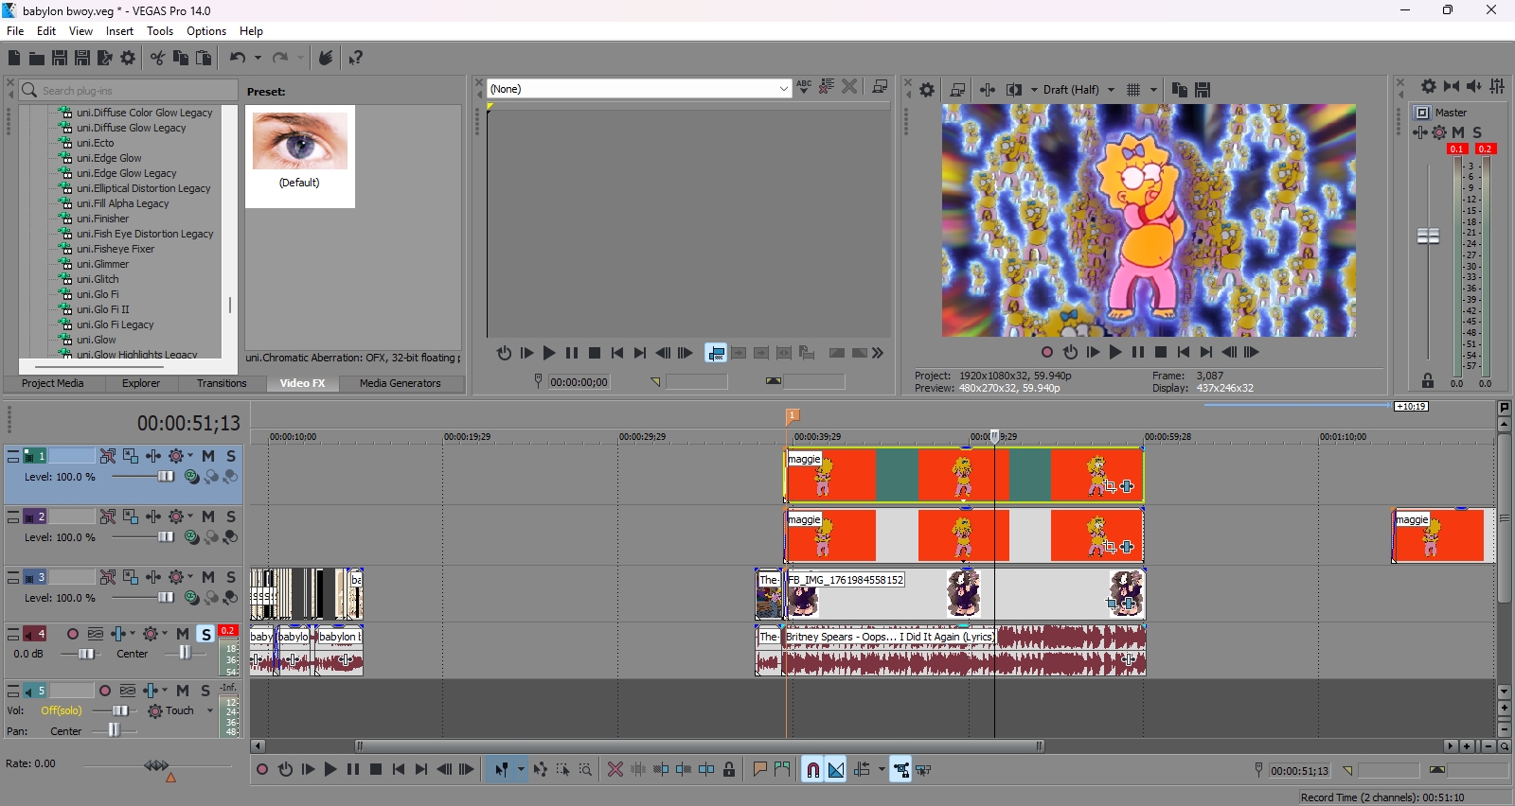Click the track 3 Level slider handle
The image size is (1515, 806).
(x=167, y=598)
